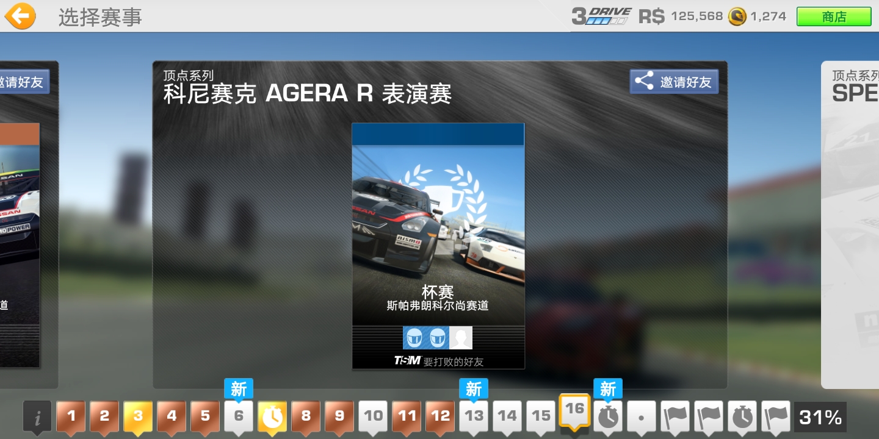Open the Nissan car thumbnail on left card

20,245
